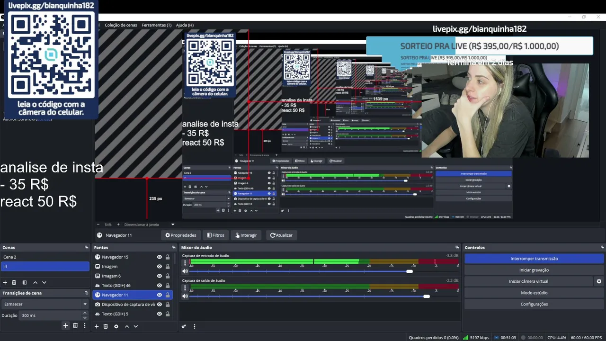Open the three-dot menu for Captura de entrada de áudio

click(x=185, y=262)
